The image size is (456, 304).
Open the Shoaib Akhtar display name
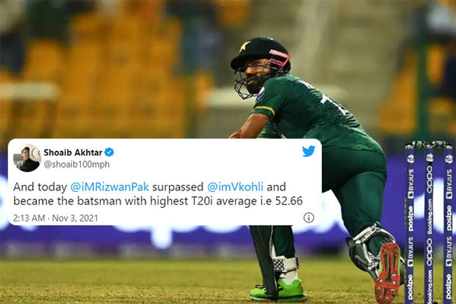[73, 153]
